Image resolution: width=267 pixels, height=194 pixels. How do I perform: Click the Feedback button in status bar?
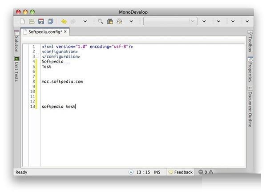(x=181, y=172)
